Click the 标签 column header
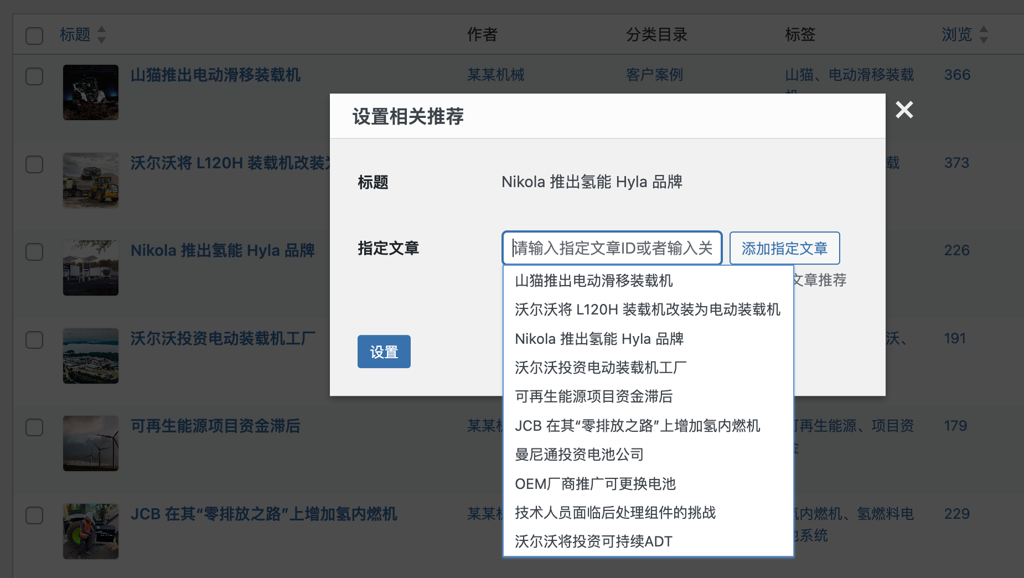 [800, 34]
